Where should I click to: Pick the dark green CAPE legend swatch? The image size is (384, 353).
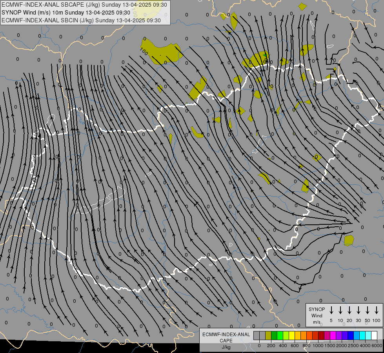pos(274,335)
